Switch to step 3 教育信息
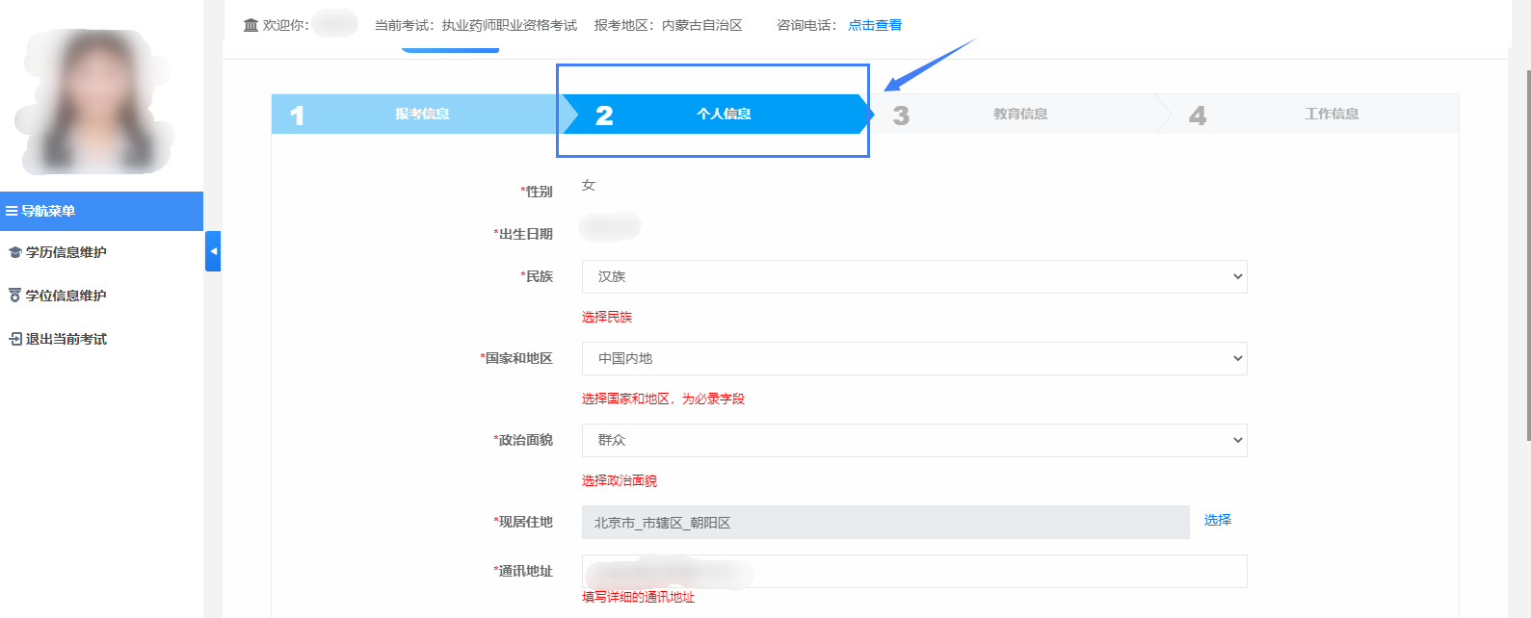The image size is (1531, 618). click(1019, 114)
